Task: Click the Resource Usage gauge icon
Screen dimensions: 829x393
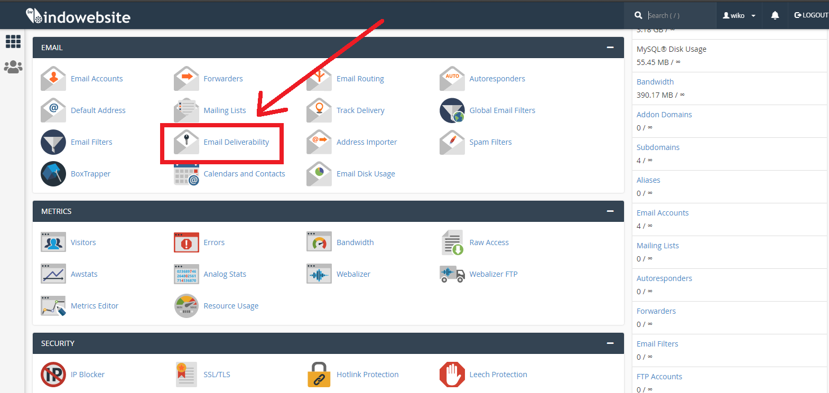Action: [x=187, y=306]
